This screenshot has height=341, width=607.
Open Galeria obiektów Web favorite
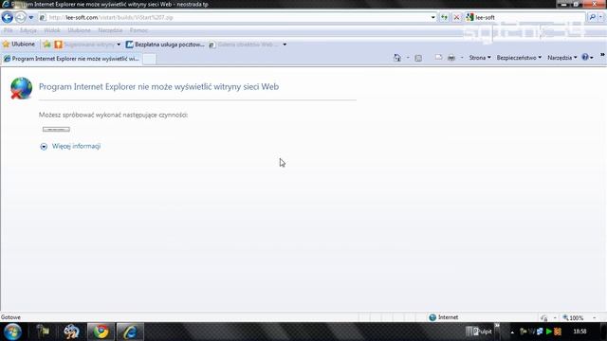(x=244, y=45)
